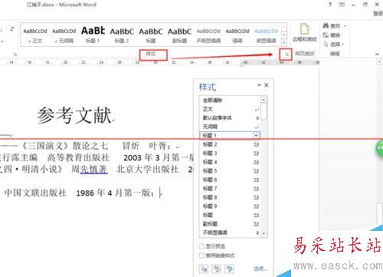
Task: Click 登录 sign-in link
Action: tap(378, 14)
